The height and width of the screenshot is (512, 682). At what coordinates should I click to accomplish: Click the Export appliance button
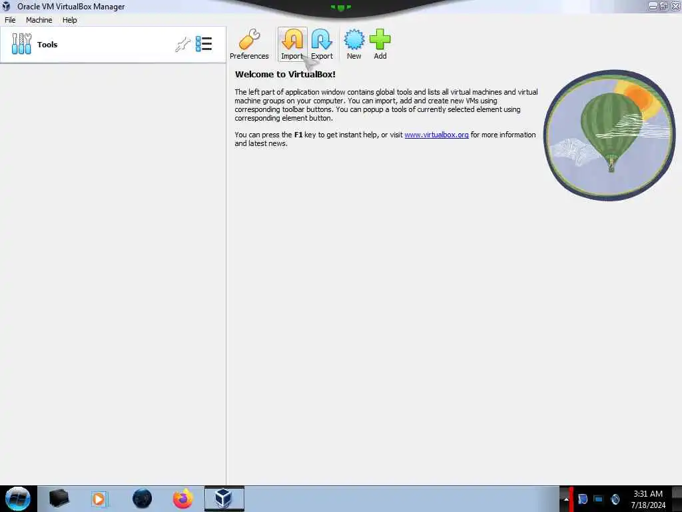(x=322, y=44)
